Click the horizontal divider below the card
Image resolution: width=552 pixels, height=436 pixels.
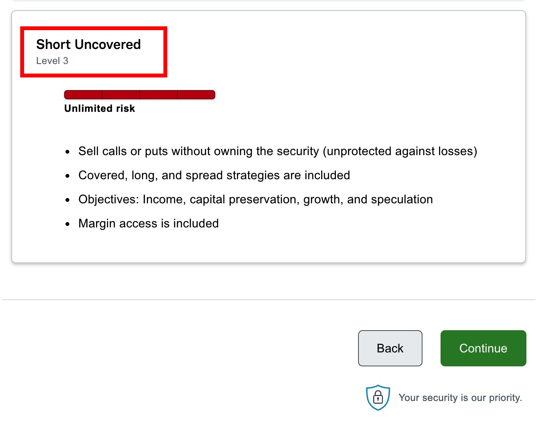click(269, 300)
